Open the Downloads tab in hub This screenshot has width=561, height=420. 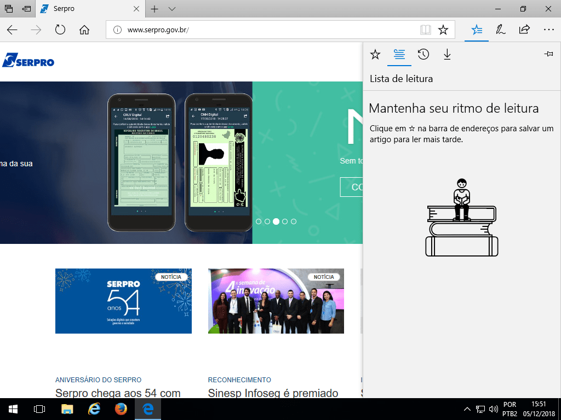tap(447, 54)
